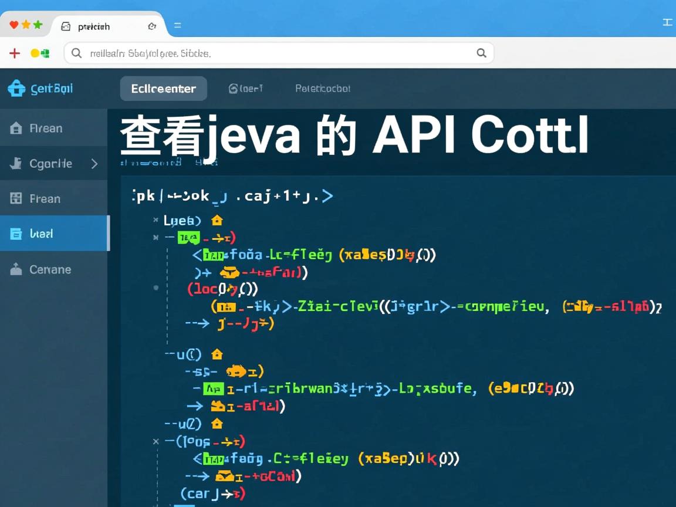Screen dimensions: 676x507
Task: Click the hamburger icon on the blue tab strip
Action: click(x=177, y=25)
